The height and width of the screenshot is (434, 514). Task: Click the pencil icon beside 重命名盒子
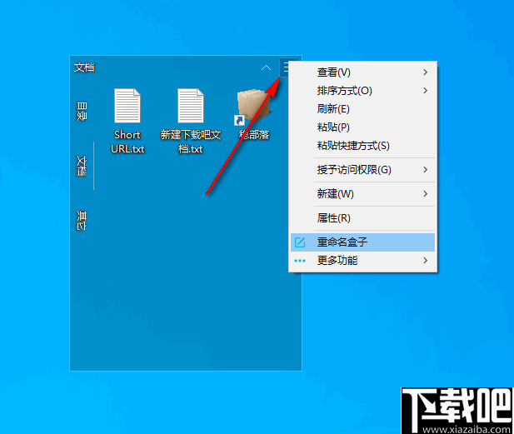click(300, 242)
